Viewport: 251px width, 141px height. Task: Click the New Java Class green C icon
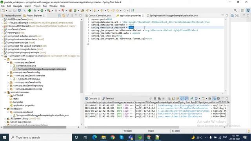coord(75,11)
